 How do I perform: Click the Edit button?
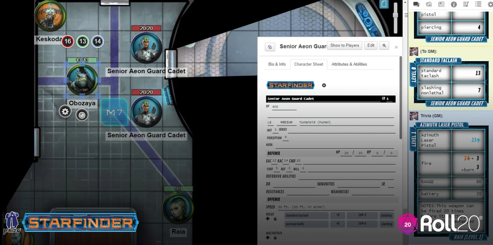(x=371, y=45)
